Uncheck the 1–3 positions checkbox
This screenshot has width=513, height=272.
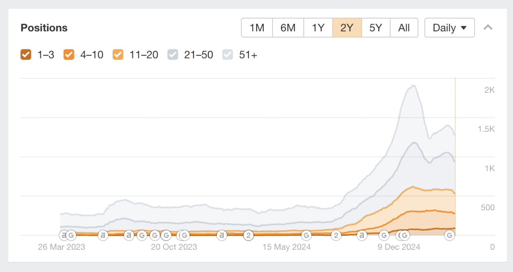pos(26,55)
